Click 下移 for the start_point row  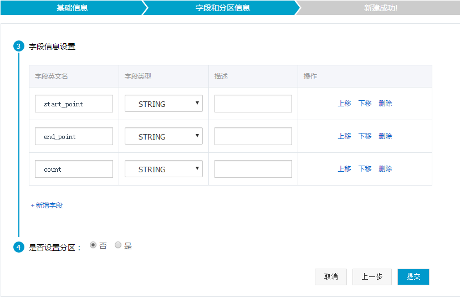click(x=365, y=104)
